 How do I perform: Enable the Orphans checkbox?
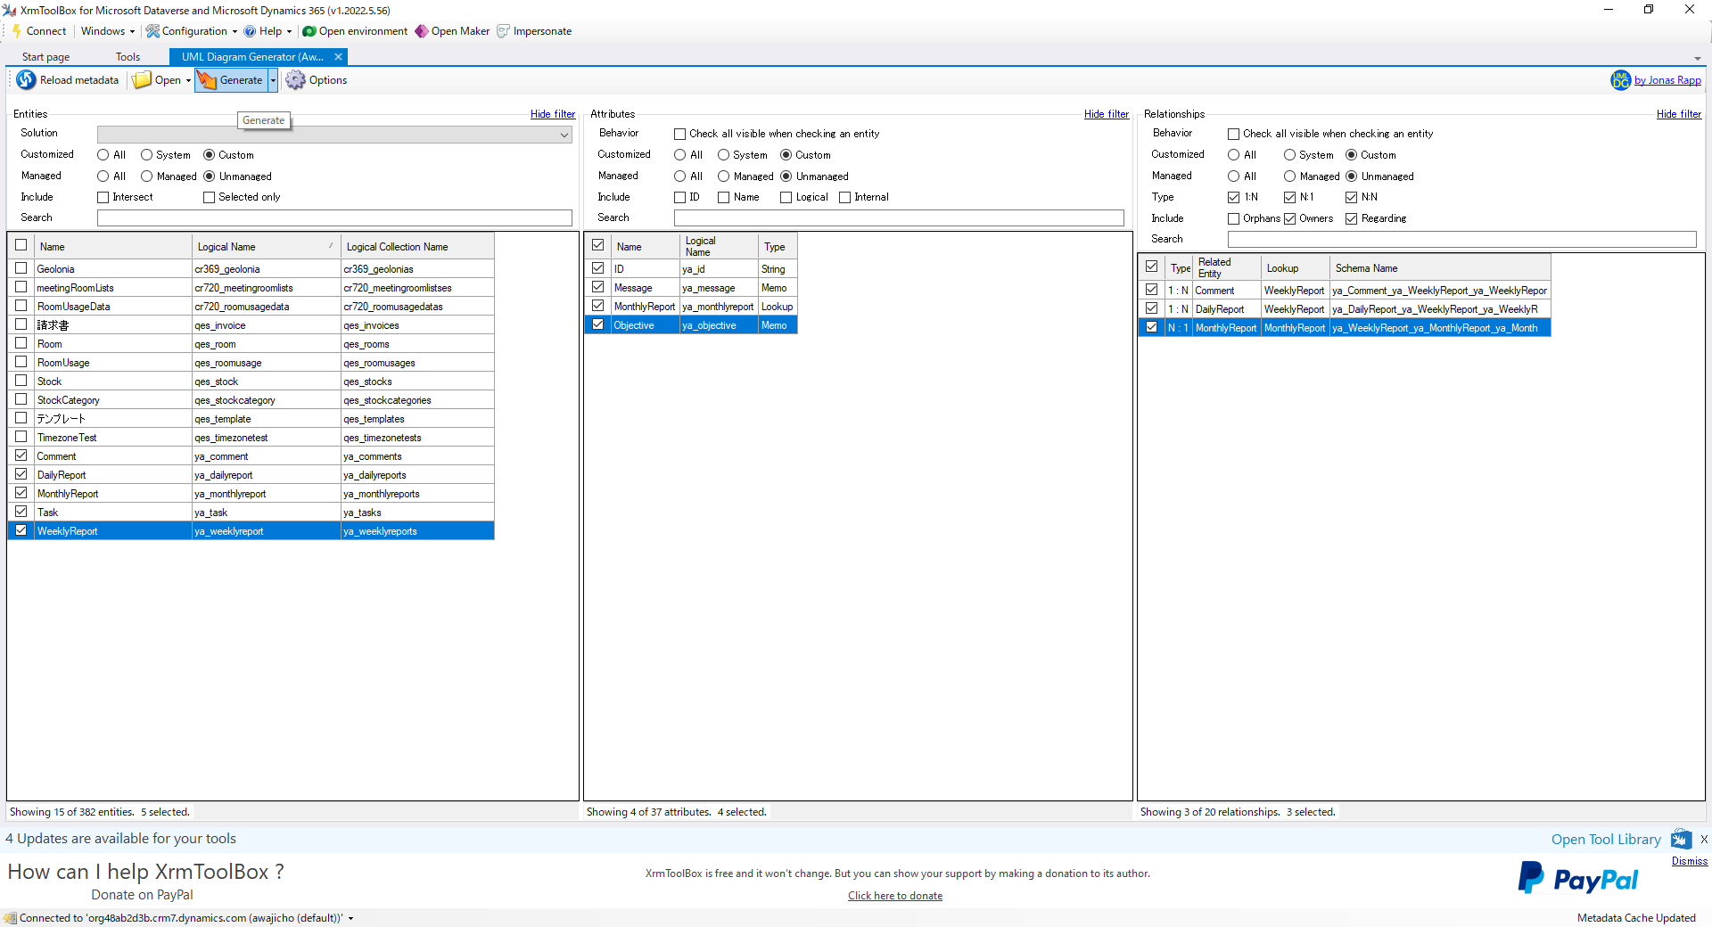tap(1234, 219)
